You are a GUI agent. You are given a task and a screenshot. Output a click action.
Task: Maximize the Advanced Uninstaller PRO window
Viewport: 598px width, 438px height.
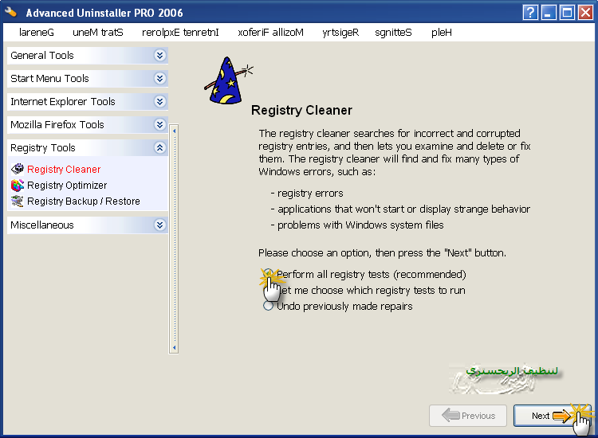click(x=567, y=13)
